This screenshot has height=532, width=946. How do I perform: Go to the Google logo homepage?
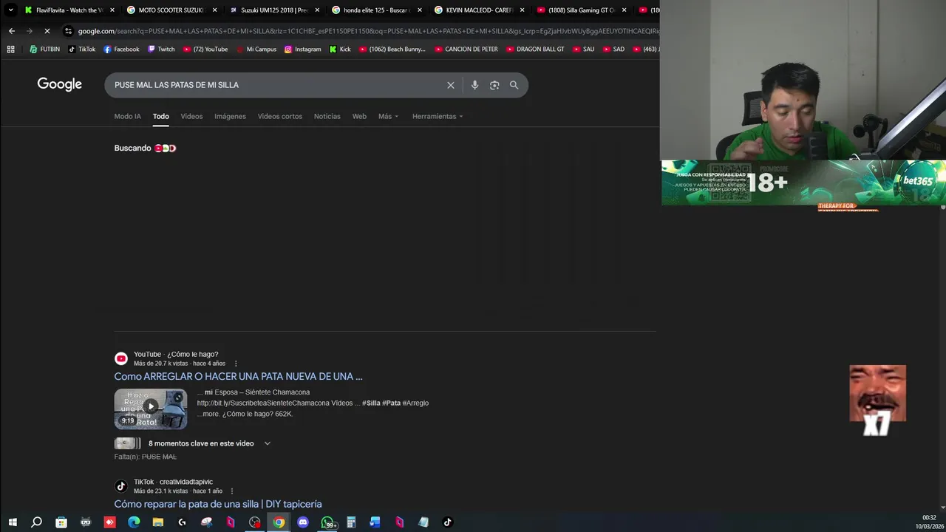(x=60, y=84)
